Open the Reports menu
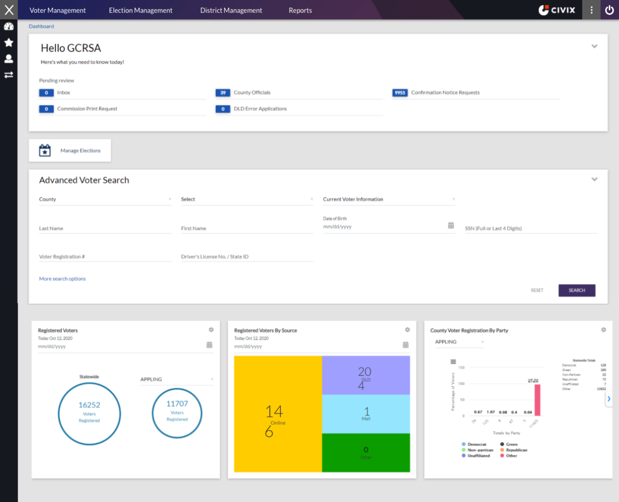 point(300,10)
